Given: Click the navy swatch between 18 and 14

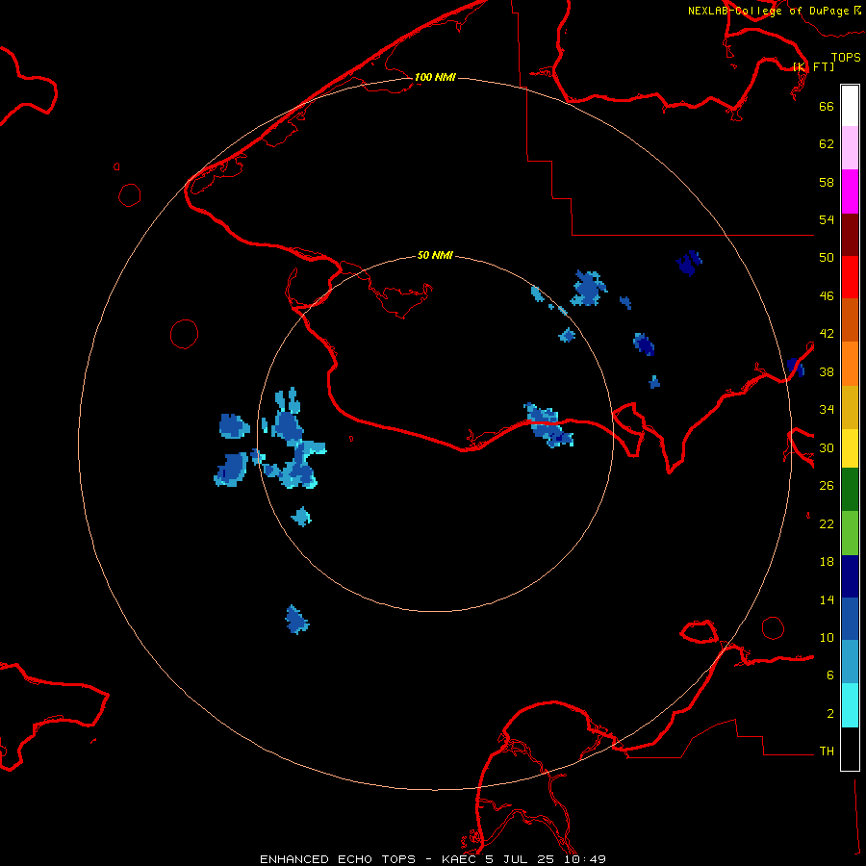Looking at the screenshot, I should tap(850, 576).
